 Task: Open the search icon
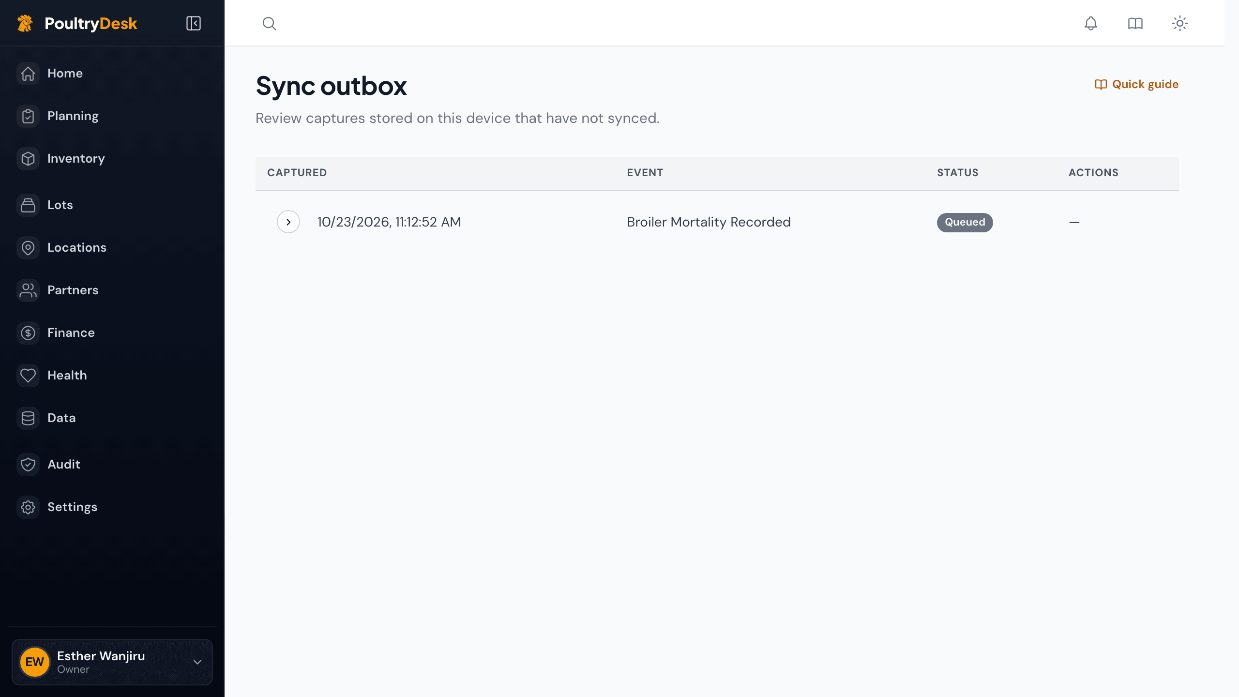(x=269, y=23)
